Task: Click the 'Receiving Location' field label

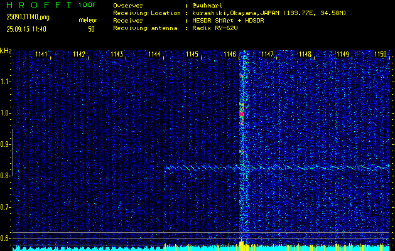Action: [147, 13]
